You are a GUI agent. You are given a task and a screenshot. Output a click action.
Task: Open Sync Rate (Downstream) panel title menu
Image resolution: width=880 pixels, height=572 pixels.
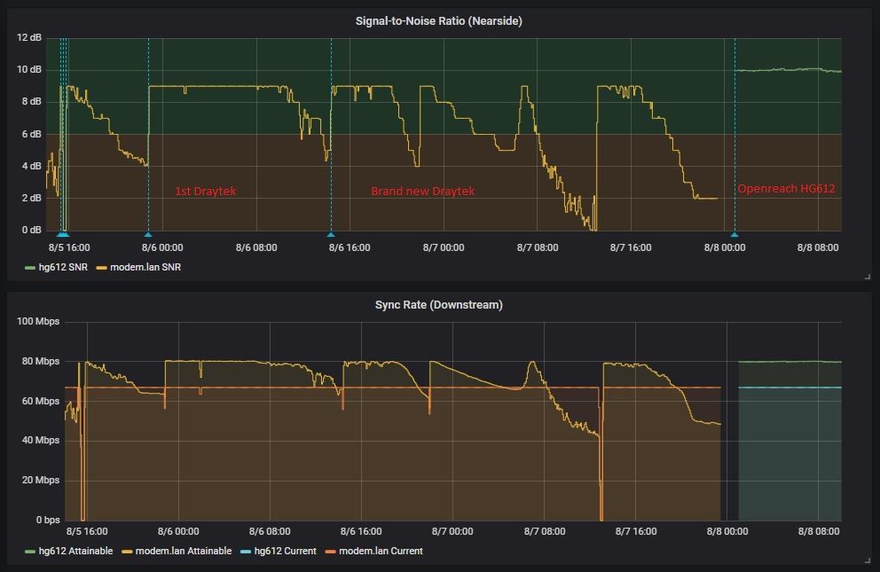coord(439,305)
